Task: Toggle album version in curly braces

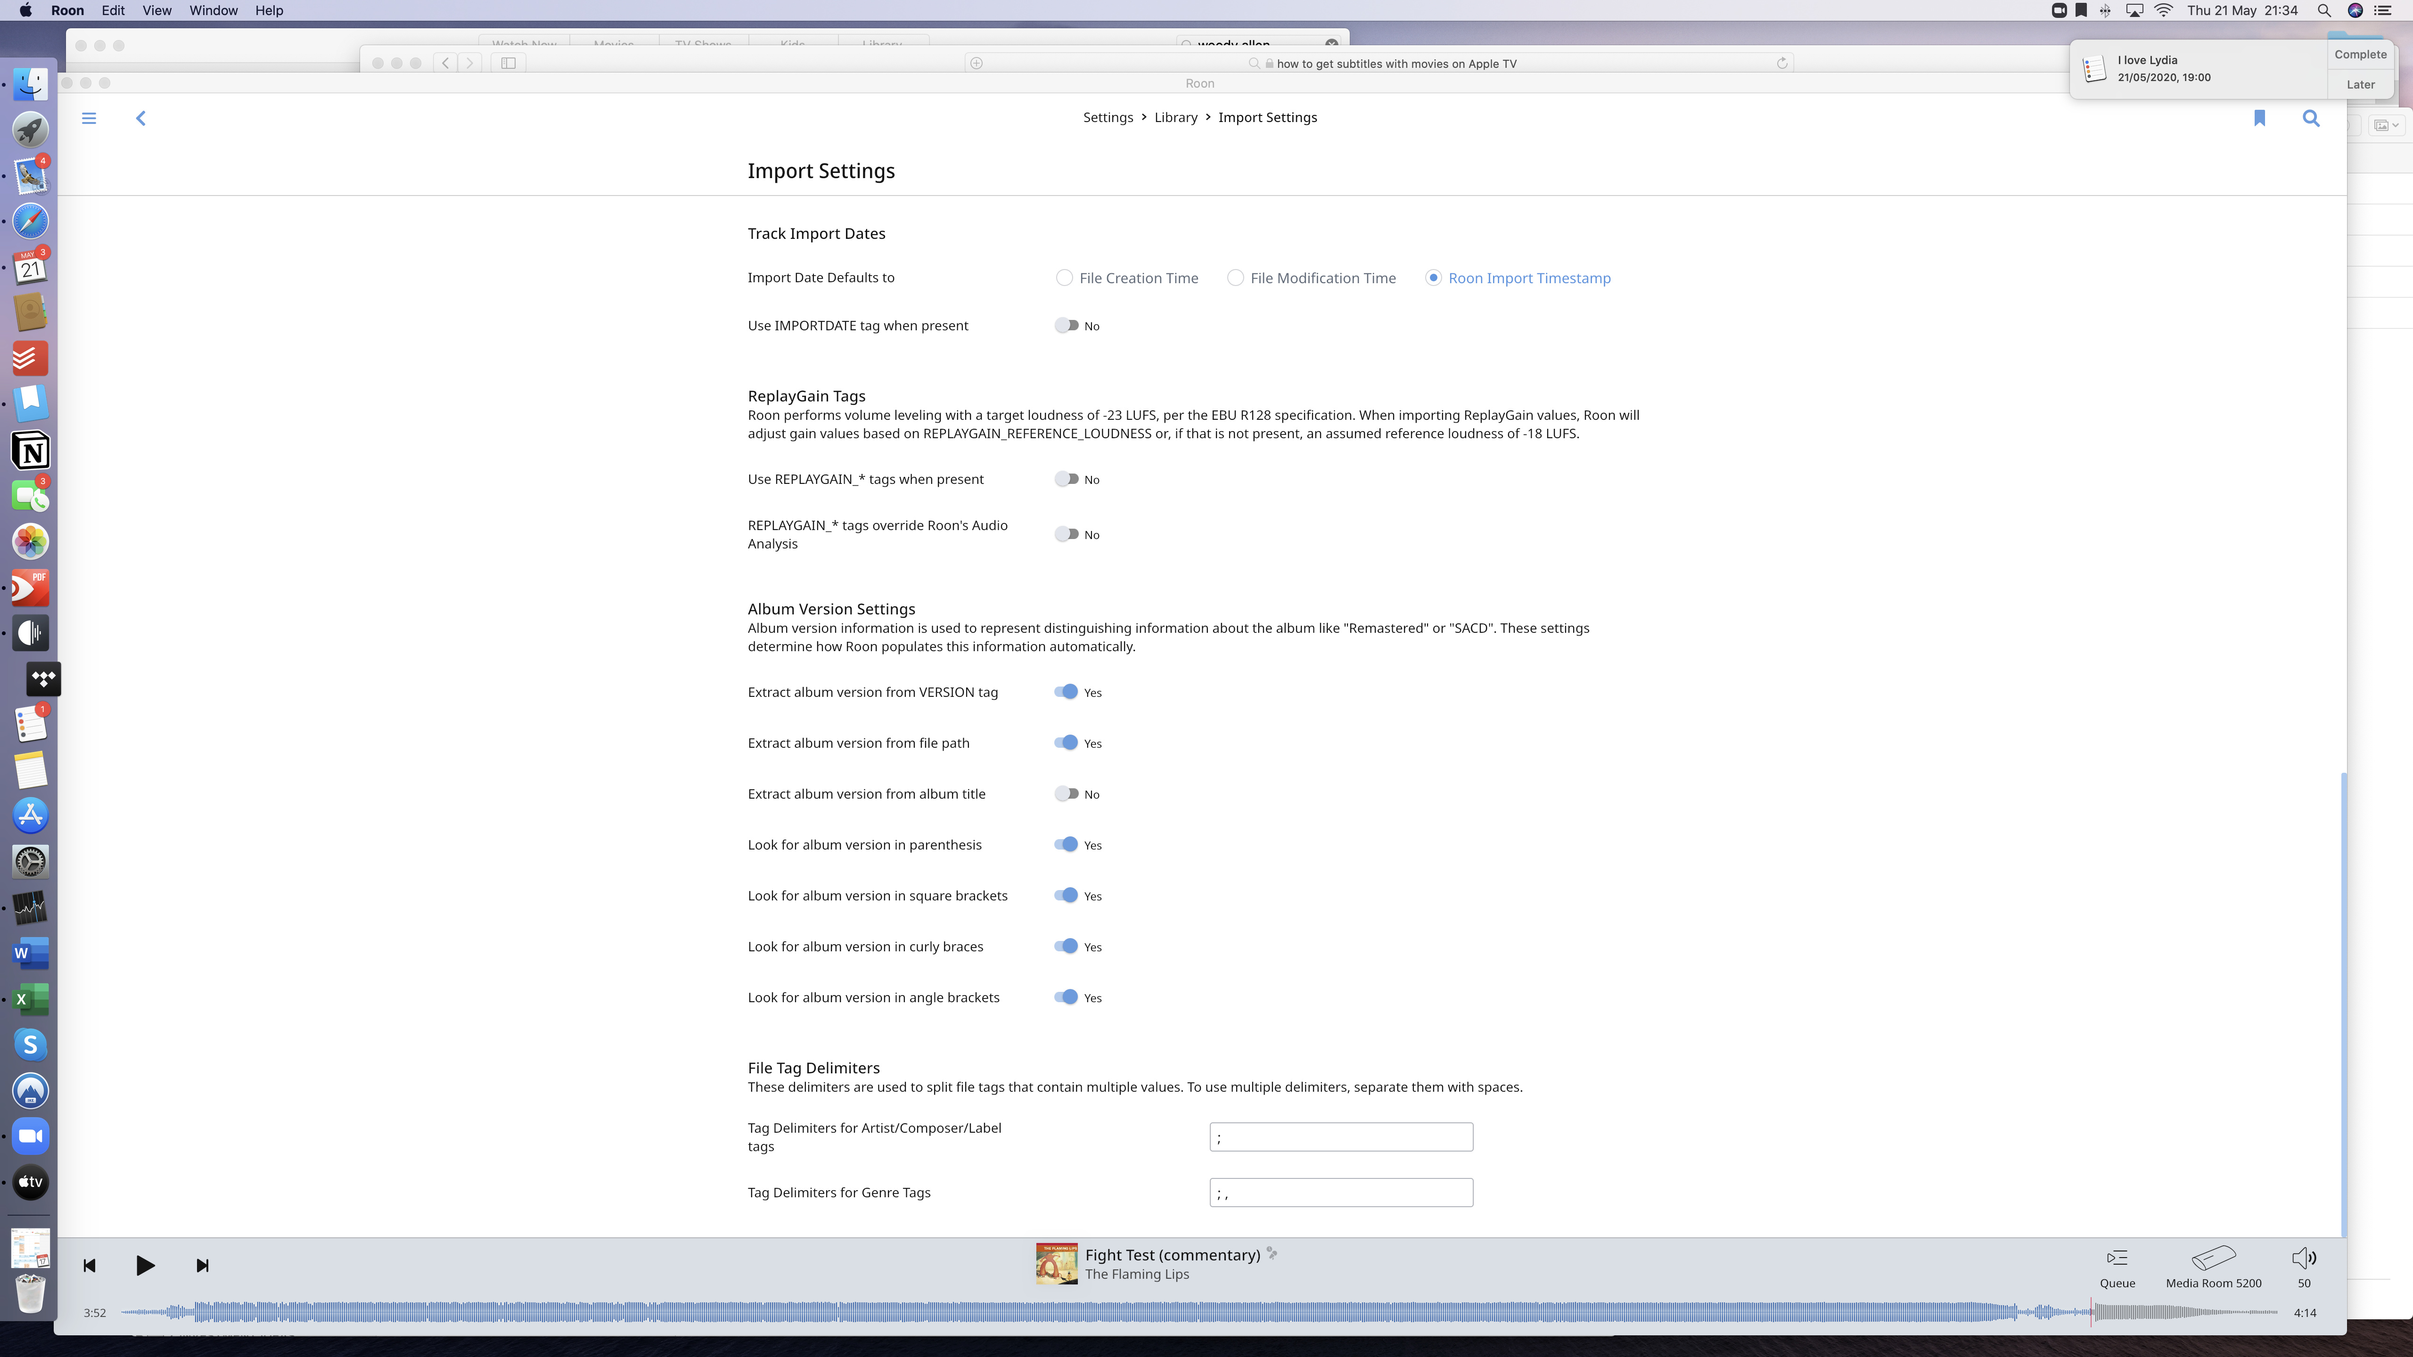Action: [x=1066, y=946]
